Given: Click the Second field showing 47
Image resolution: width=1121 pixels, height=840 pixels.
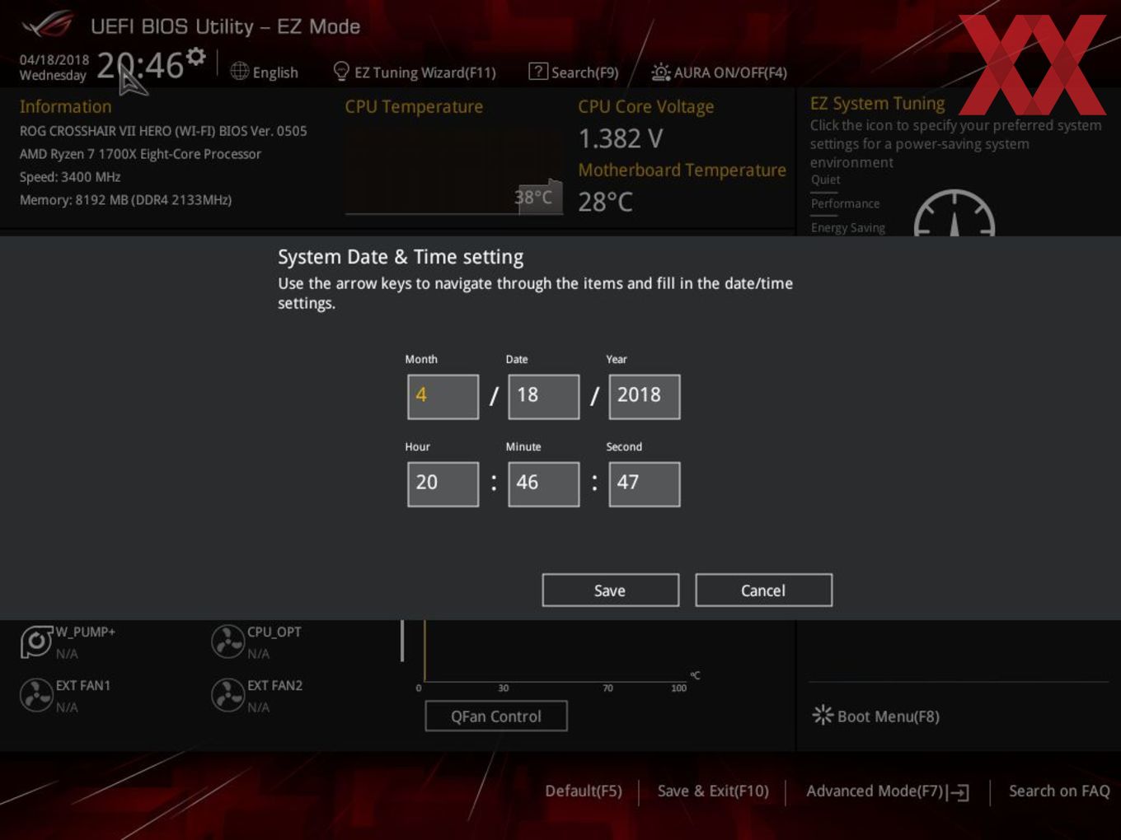Looking at the screenshot, I should [x=644, y=484].
